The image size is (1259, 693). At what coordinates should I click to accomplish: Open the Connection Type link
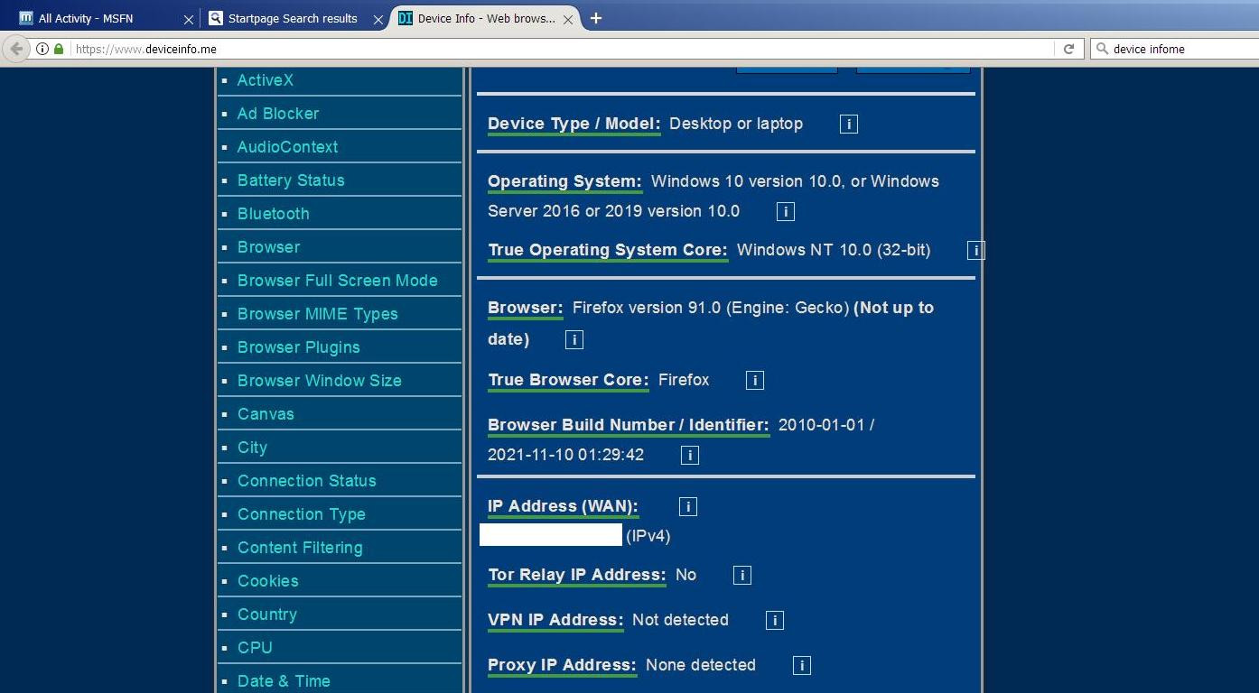point(301,514)
